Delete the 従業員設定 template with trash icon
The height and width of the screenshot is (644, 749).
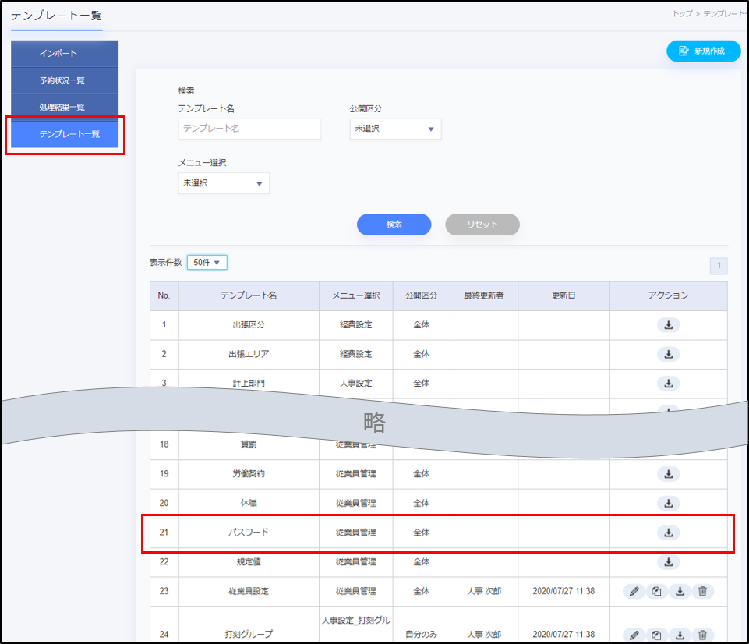702,592
